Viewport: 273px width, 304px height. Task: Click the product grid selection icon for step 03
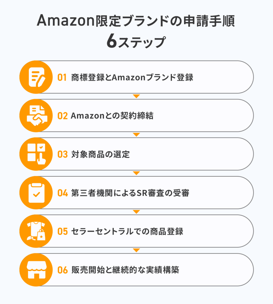coord(36,154)
